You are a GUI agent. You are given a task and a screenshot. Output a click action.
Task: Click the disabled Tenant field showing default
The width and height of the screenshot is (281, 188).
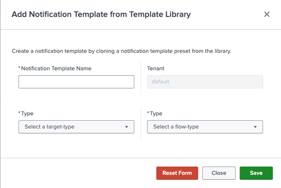205,82
